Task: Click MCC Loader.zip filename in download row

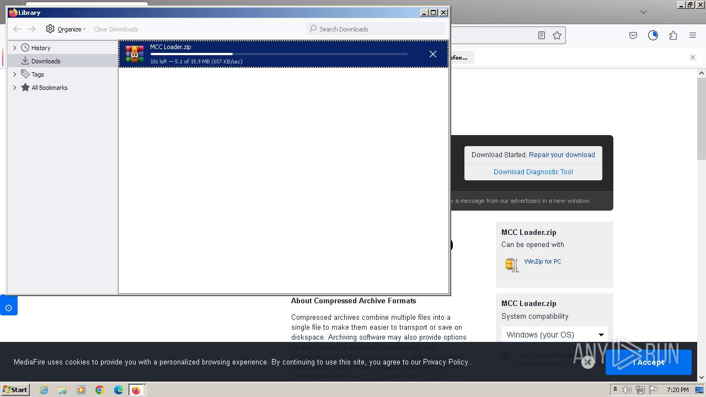Action: pos(170,47)
